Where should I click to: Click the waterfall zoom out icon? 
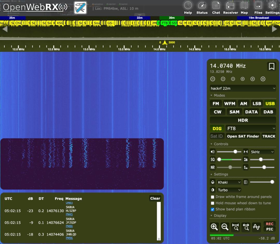click(225, 227)
